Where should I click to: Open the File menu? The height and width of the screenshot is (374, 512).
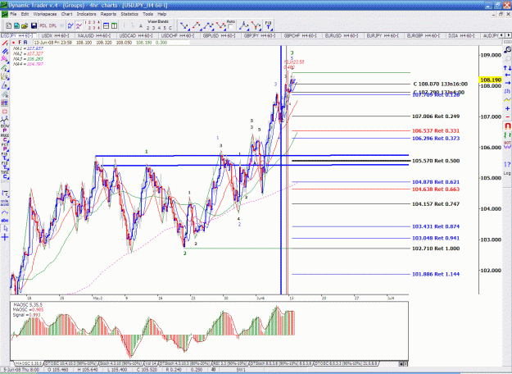coord(13,14)
